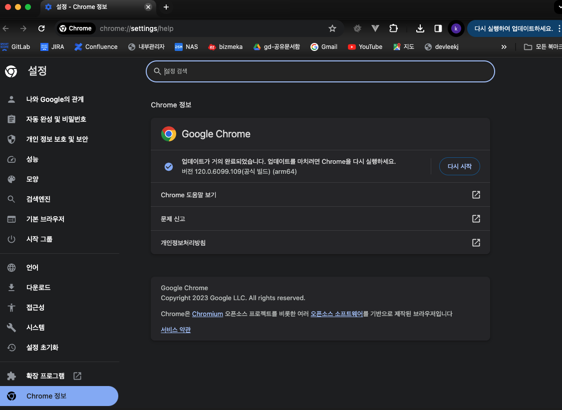This screenshot has height=410, width=562.
Task: Click external link icon for 개인정보처리방침
Action: [476, 243]
